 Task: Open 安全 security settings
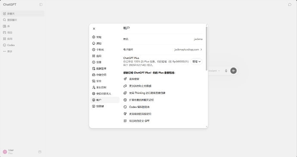pyautogui.click(x=105, y=81)
